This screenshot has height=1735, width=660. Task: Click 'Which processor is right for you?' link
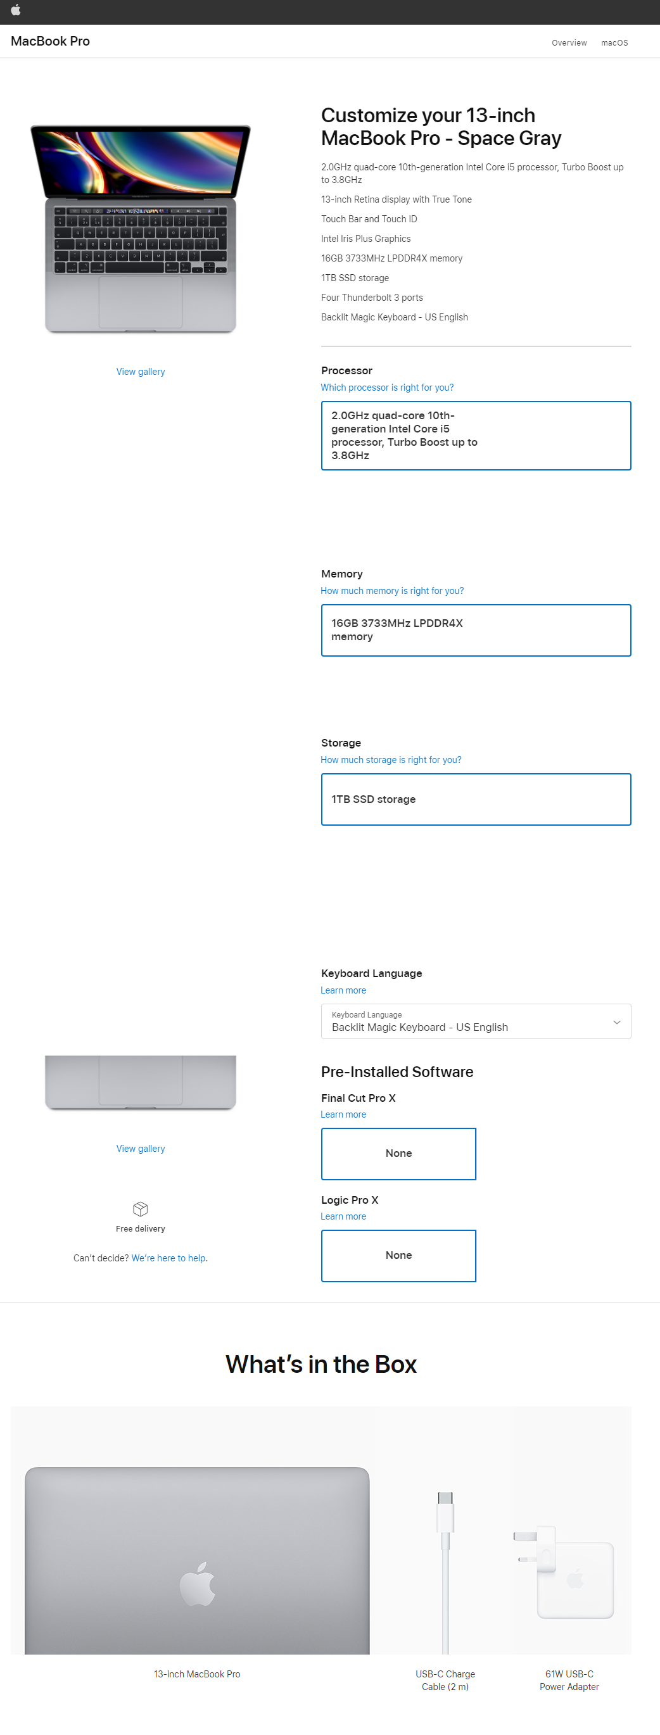click(x=386, y=388)
